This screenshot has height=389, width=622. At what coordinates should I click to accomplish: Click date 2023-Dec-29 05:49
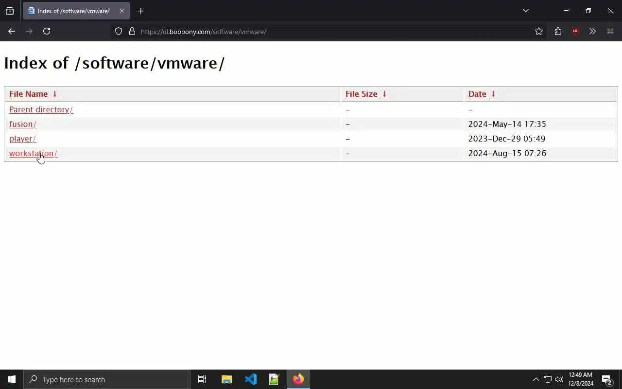tap(507, 139)
